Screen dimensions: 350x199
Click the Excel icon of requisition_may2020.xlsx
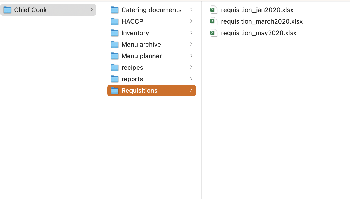click(x=214, y=33)
